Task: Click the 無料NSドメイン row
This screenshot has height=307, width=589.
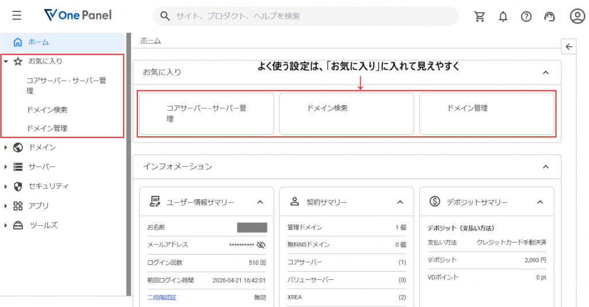Action: click(x=346, y=245)
